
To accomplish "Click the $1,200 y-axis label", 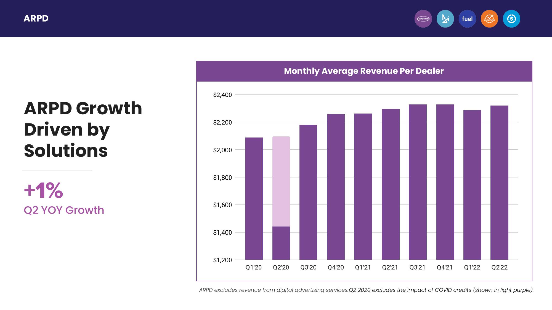I will 222,260.
